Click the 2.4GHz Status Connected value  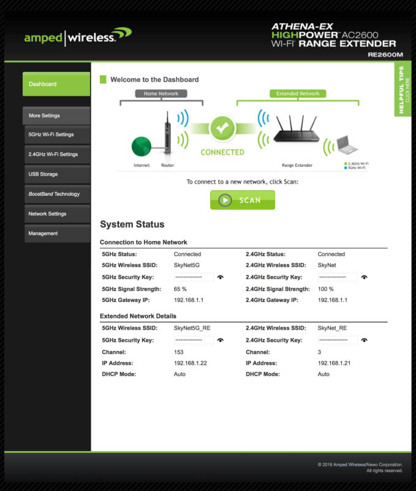331,254
